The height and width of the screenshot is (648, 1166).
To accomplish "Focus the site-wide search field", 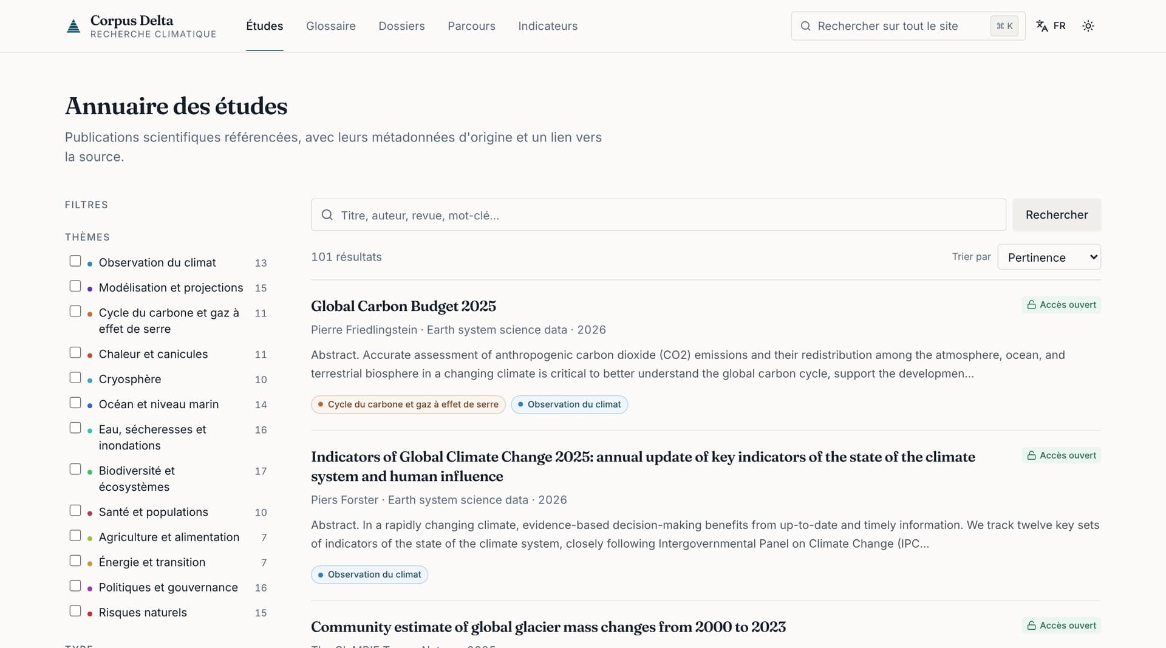I will click(x=908, y=26).
